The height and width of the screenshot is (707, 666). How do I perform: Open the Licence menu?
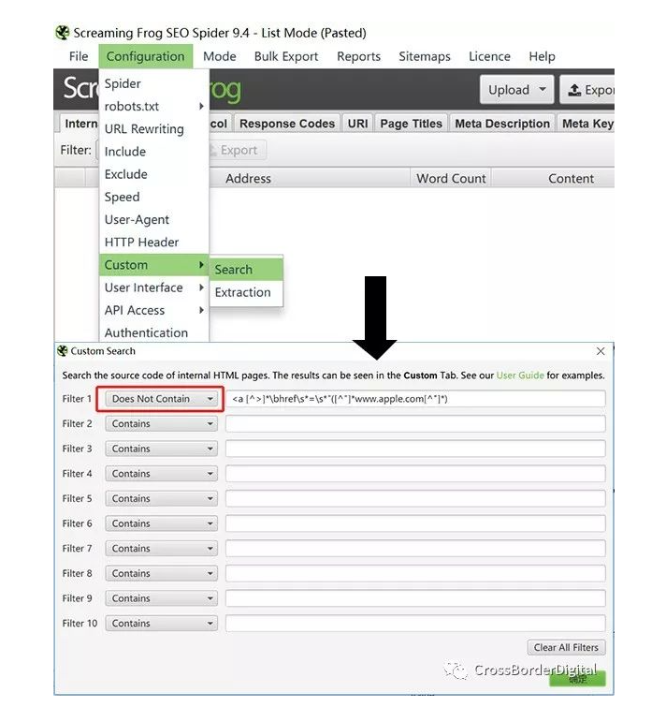pyautogui.click(x=489, y=56)
